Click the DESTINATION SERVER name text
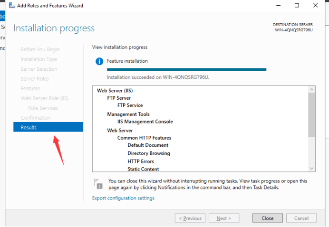Screen dimensions: 329x227 294,30
